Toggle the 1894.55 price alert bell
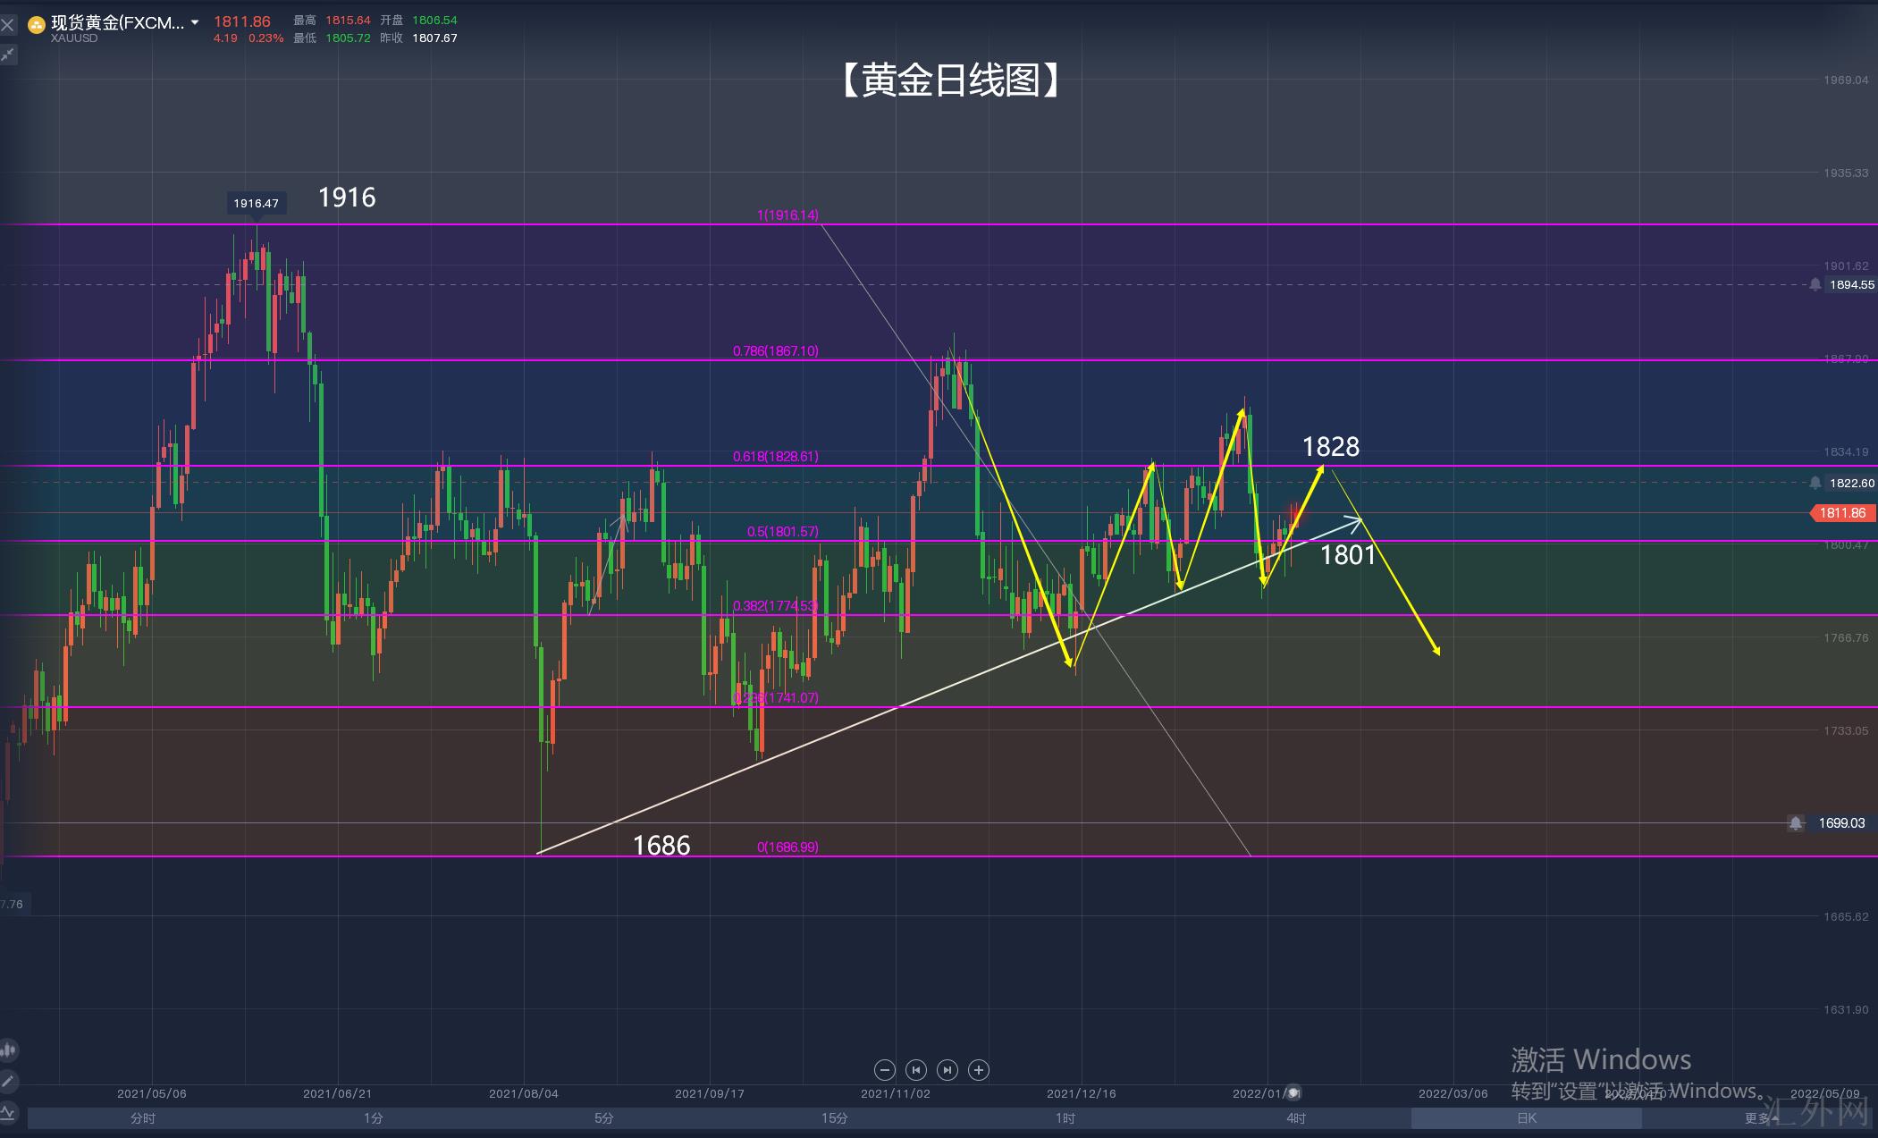 pos(1815,285)
